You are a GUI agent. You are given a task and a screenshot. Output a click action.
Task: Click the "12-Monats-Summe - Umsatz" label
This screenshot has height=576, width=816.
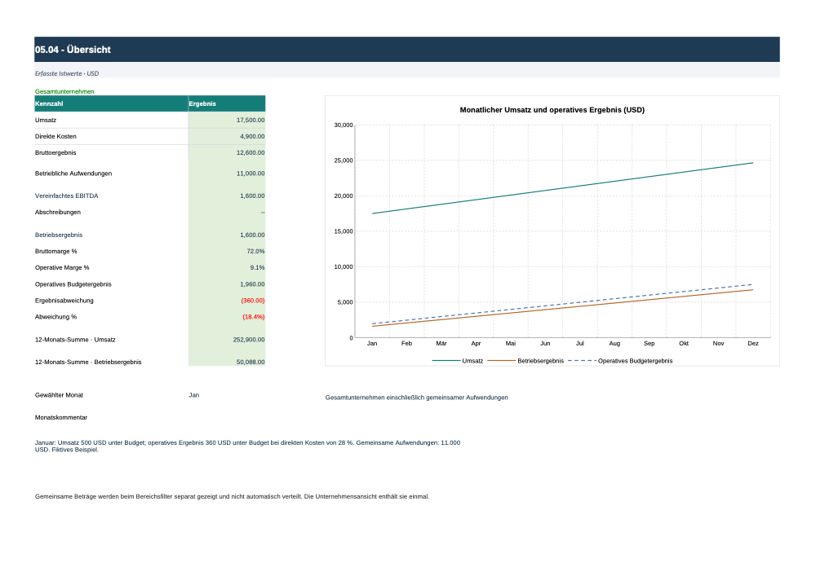point(75,340)
